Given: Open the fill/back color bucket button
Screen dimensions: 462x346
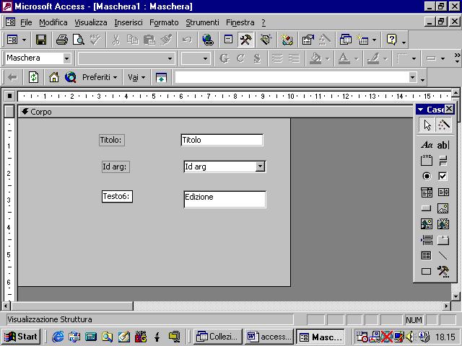Looking at the screenshot, I should [x=315, y=58].
